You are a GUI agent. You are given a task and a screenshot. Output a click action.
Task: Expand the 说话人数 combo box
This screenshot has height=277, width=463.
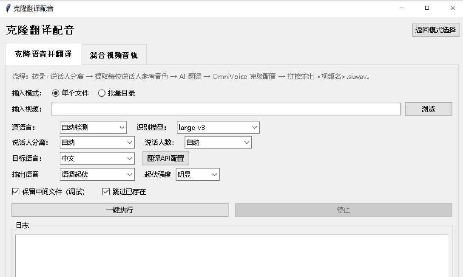tap(218, 143)
